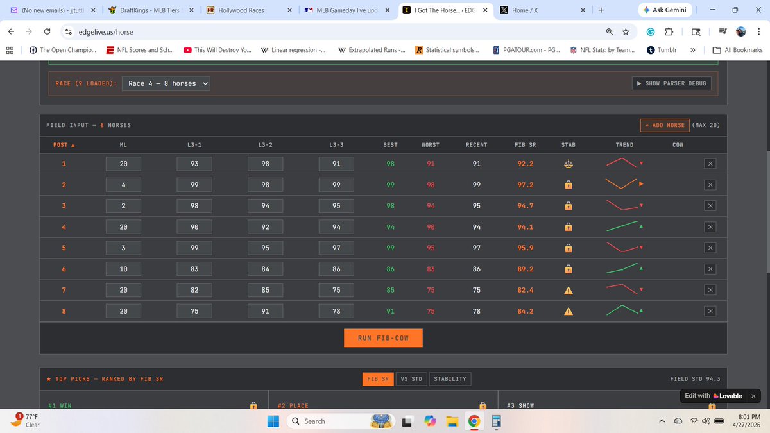This screenshot has height=433, width=770.
Task: Open the Race 4 — 8 horses dropdown
Action: [166, 83]
